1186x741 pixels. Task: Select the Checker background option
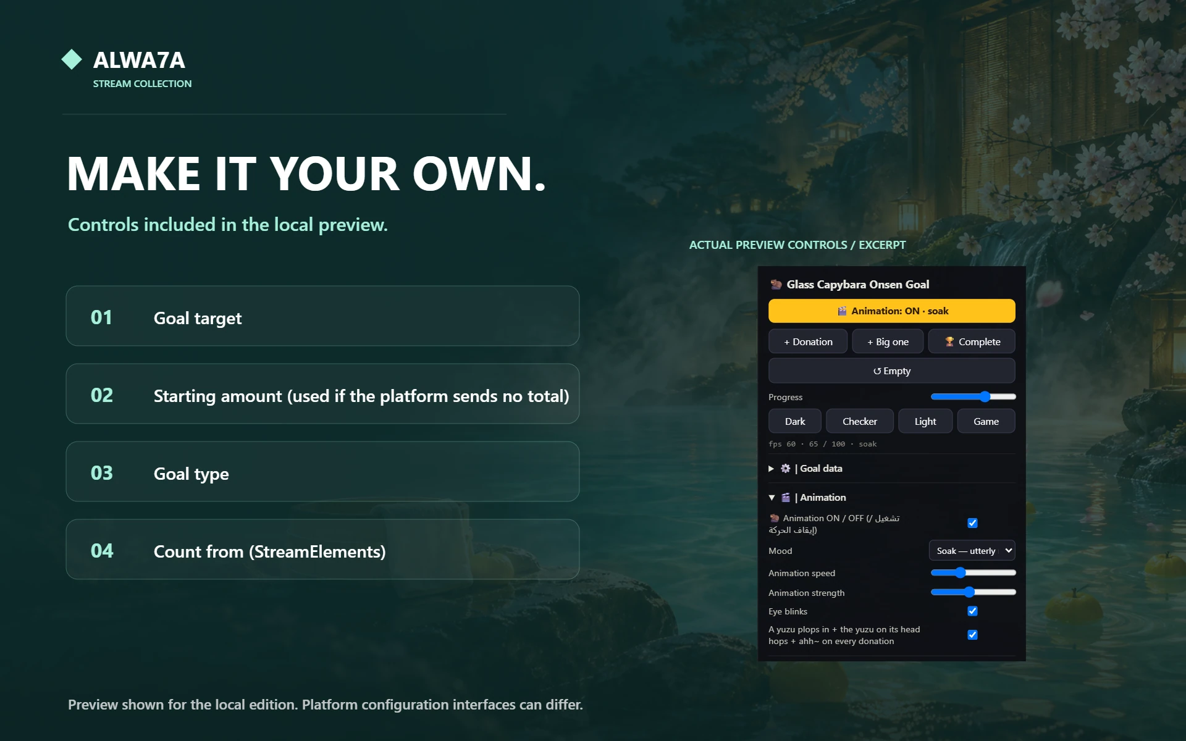tap(860, 421)
